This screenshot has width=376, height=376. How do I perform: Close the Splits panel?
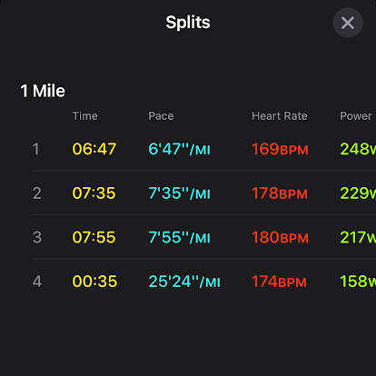click(x=348, y=23)
